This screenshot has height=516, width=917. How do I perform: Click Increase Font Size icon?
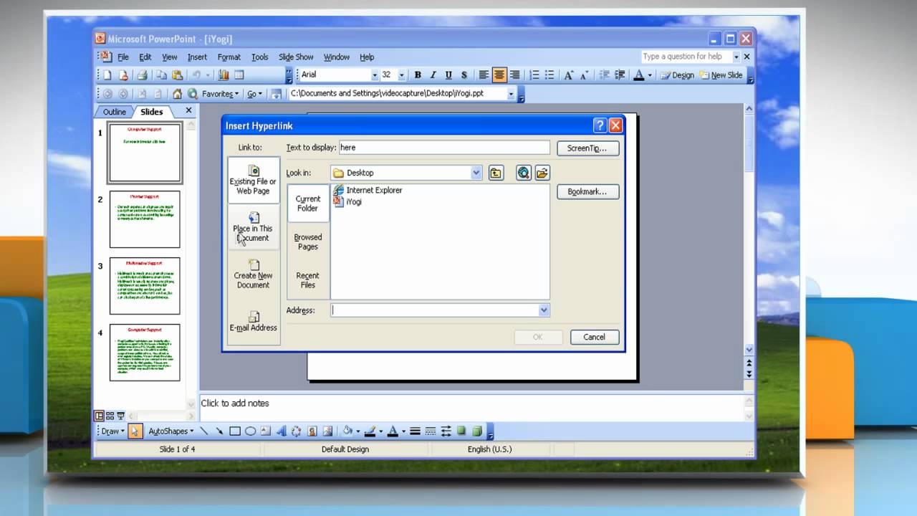coord(569,75)
